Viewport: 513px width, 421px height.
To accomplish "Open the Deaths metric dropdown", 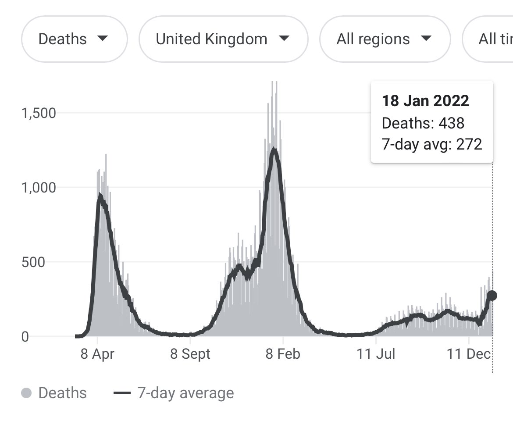I will click(74, 39).
